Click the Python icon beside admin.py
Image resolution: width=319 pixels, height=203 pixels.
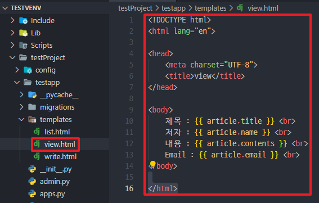tap(32, 182)
